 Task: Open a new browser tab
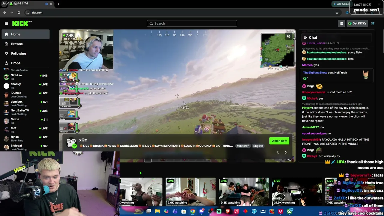tap(58, 4)
